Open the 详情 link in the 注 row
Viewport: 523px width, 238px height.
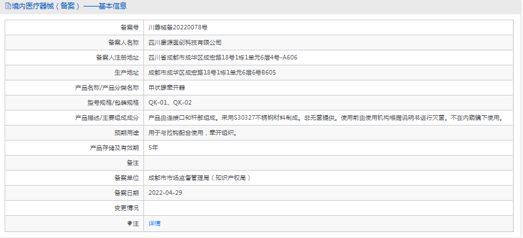[154, 224]
